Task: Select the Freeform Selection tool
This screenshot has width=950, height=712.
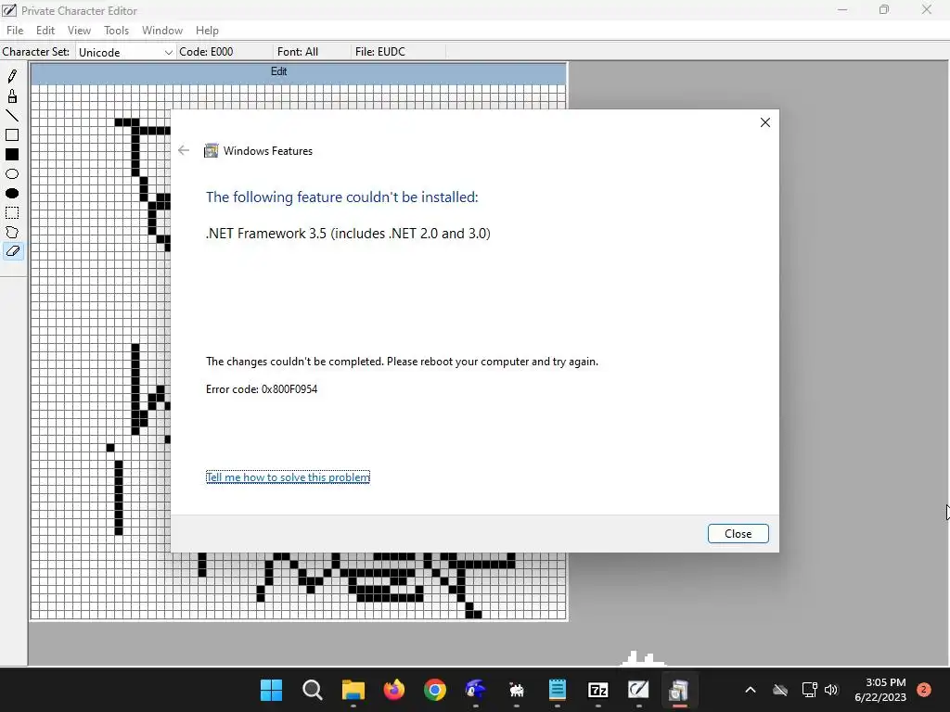Action: (12, 232)
